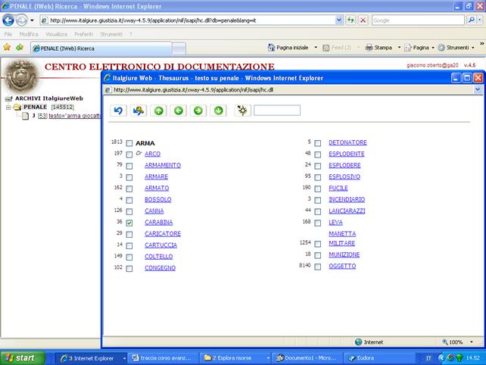This screenshot has height=365, width=486.
Task: Click the Documento1 Microsoft taskbar button
Action: point(307,358)
